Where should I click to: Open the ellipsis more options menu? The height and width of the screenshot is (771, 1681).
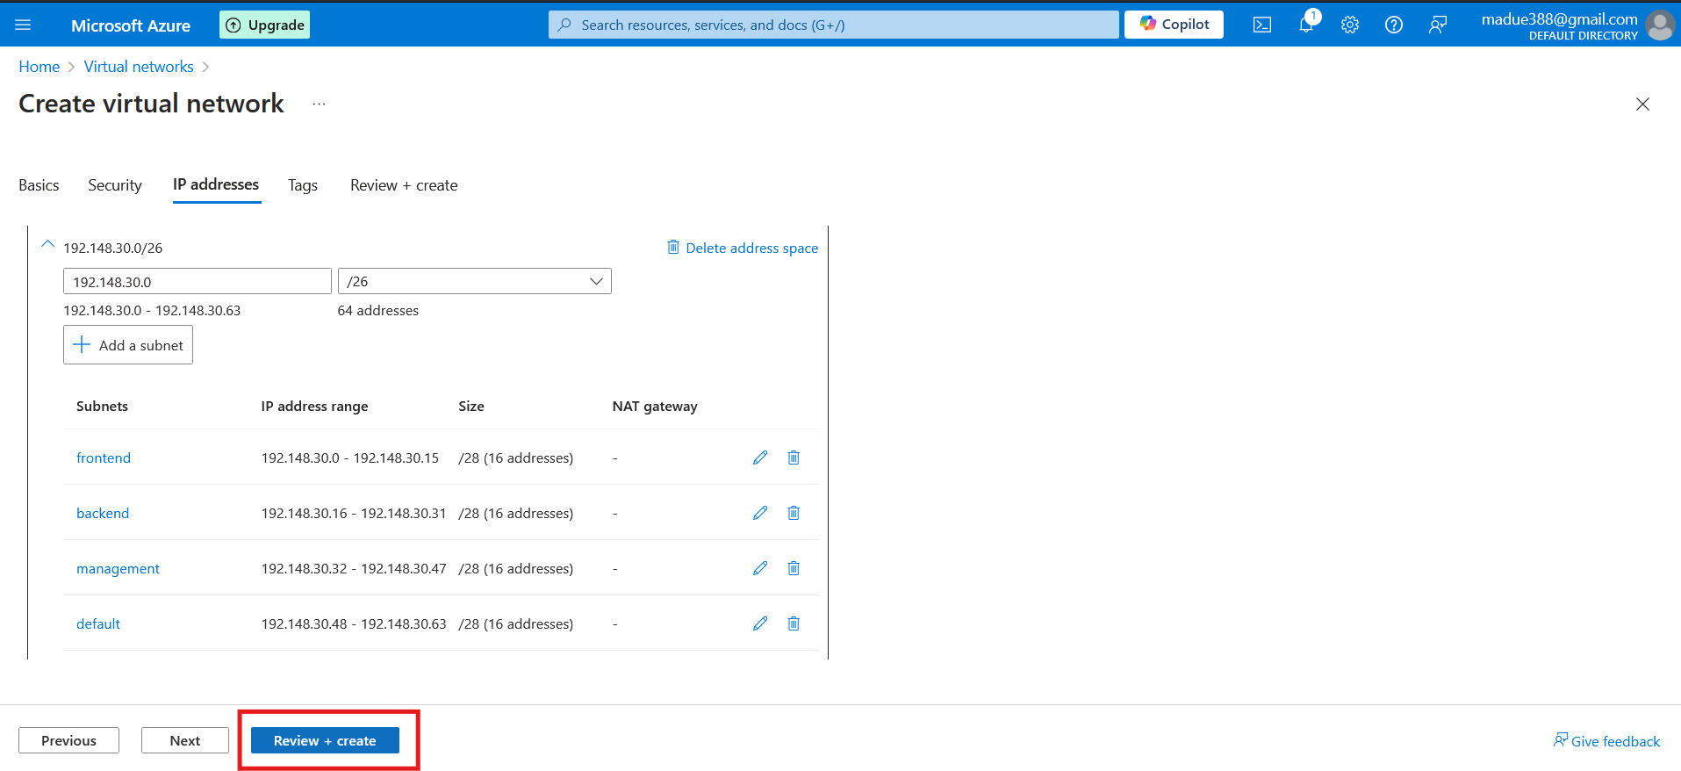point(319,104)
